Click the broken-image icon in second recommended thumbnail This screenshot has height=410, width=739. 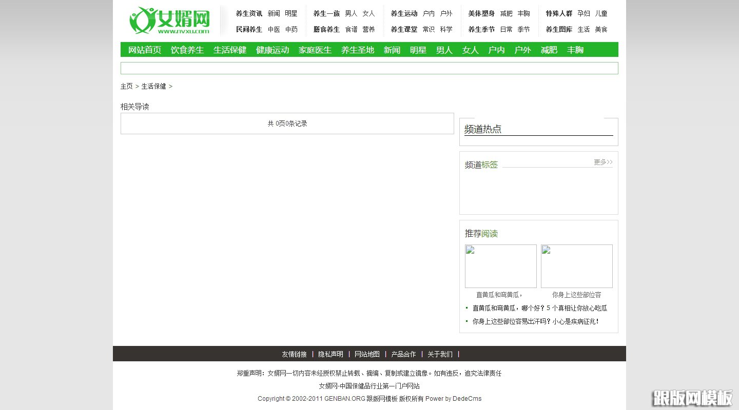pyautogui.click(x=547, y=250)
